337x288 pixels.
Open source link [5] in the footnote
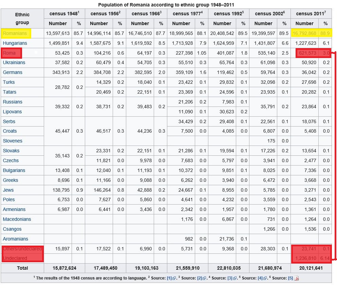click(291, 278)
